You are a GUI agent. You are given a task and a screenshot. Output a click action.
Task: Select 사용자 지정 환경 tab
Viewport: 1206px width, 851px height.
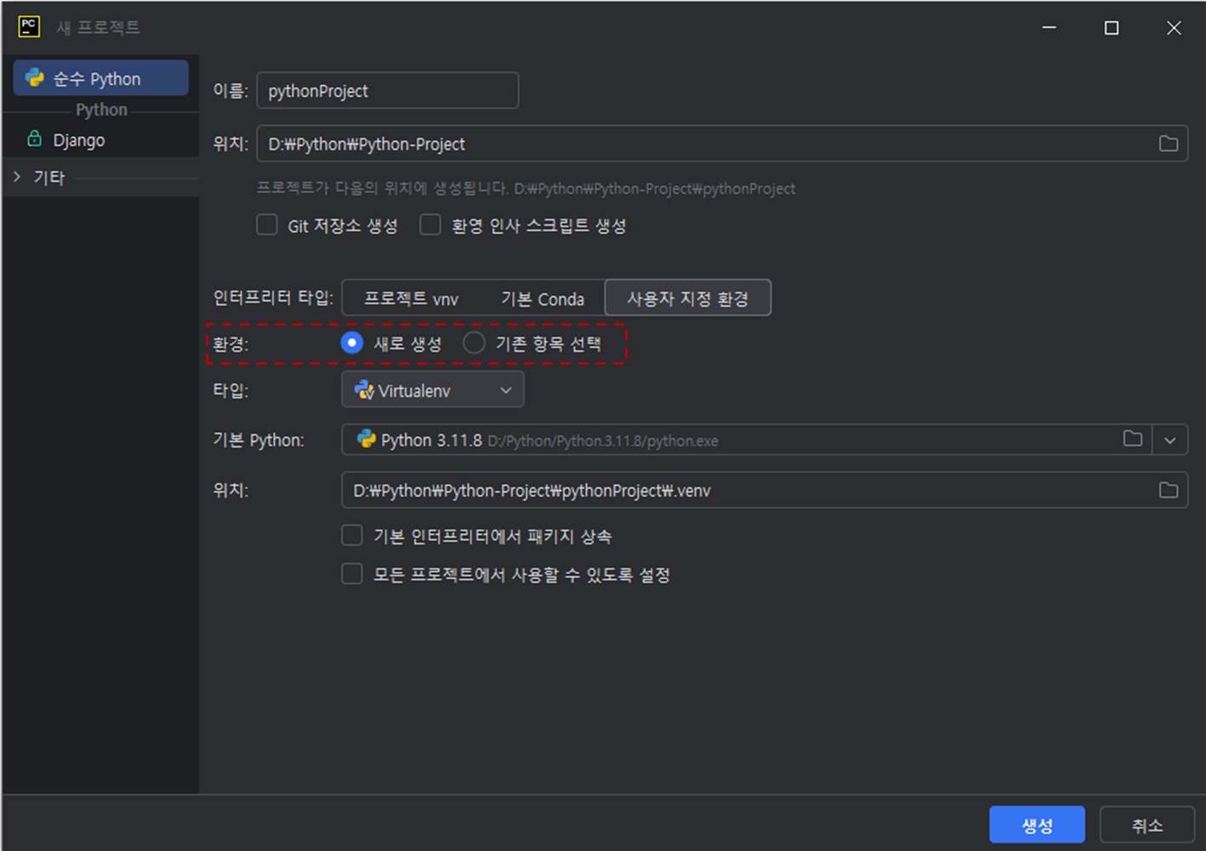[x=688, y=298]
